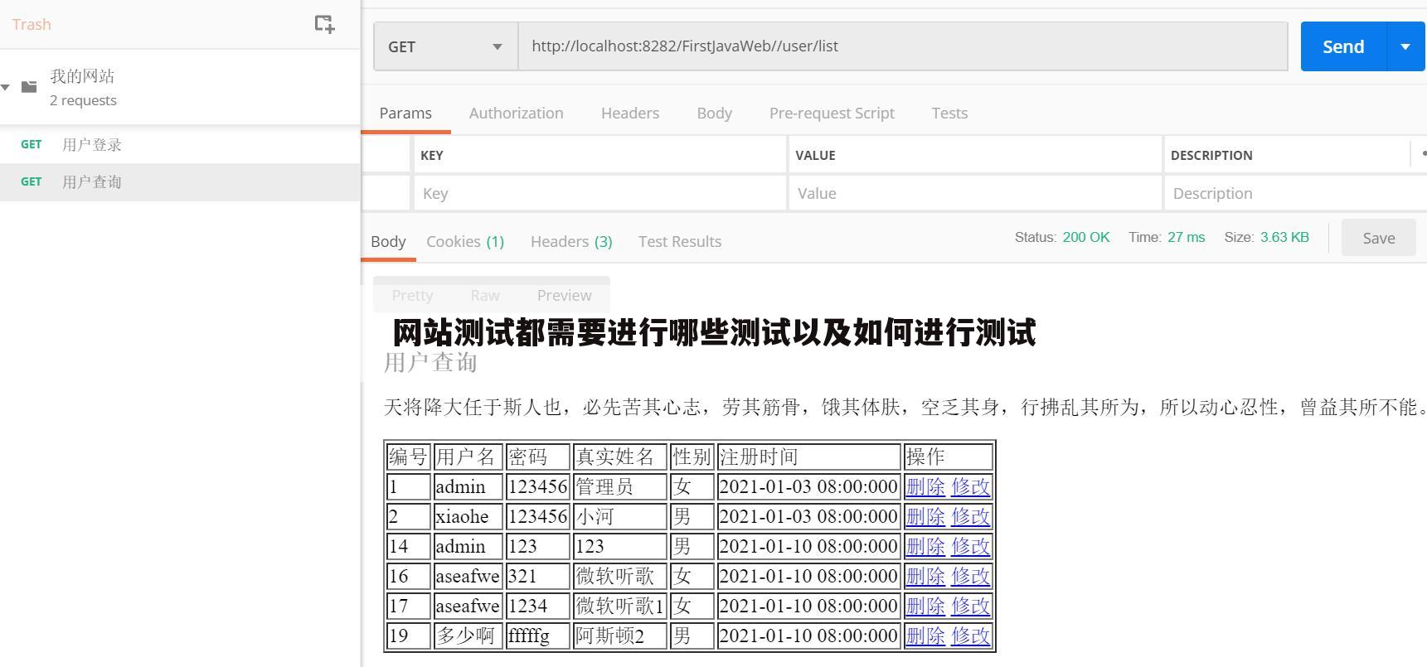
Task: Click the request URL field
Action: coord(902,46)
